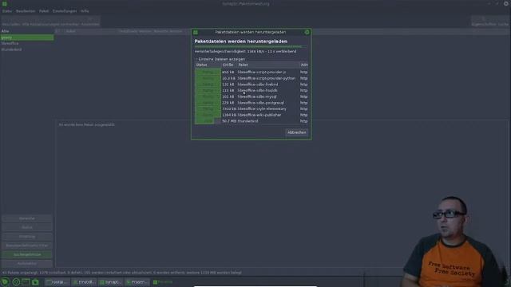Select the green highlighted search entry in sidebar
Viewport: 511px width, 287px height.
pyautogui.click(x=27, y=37)
